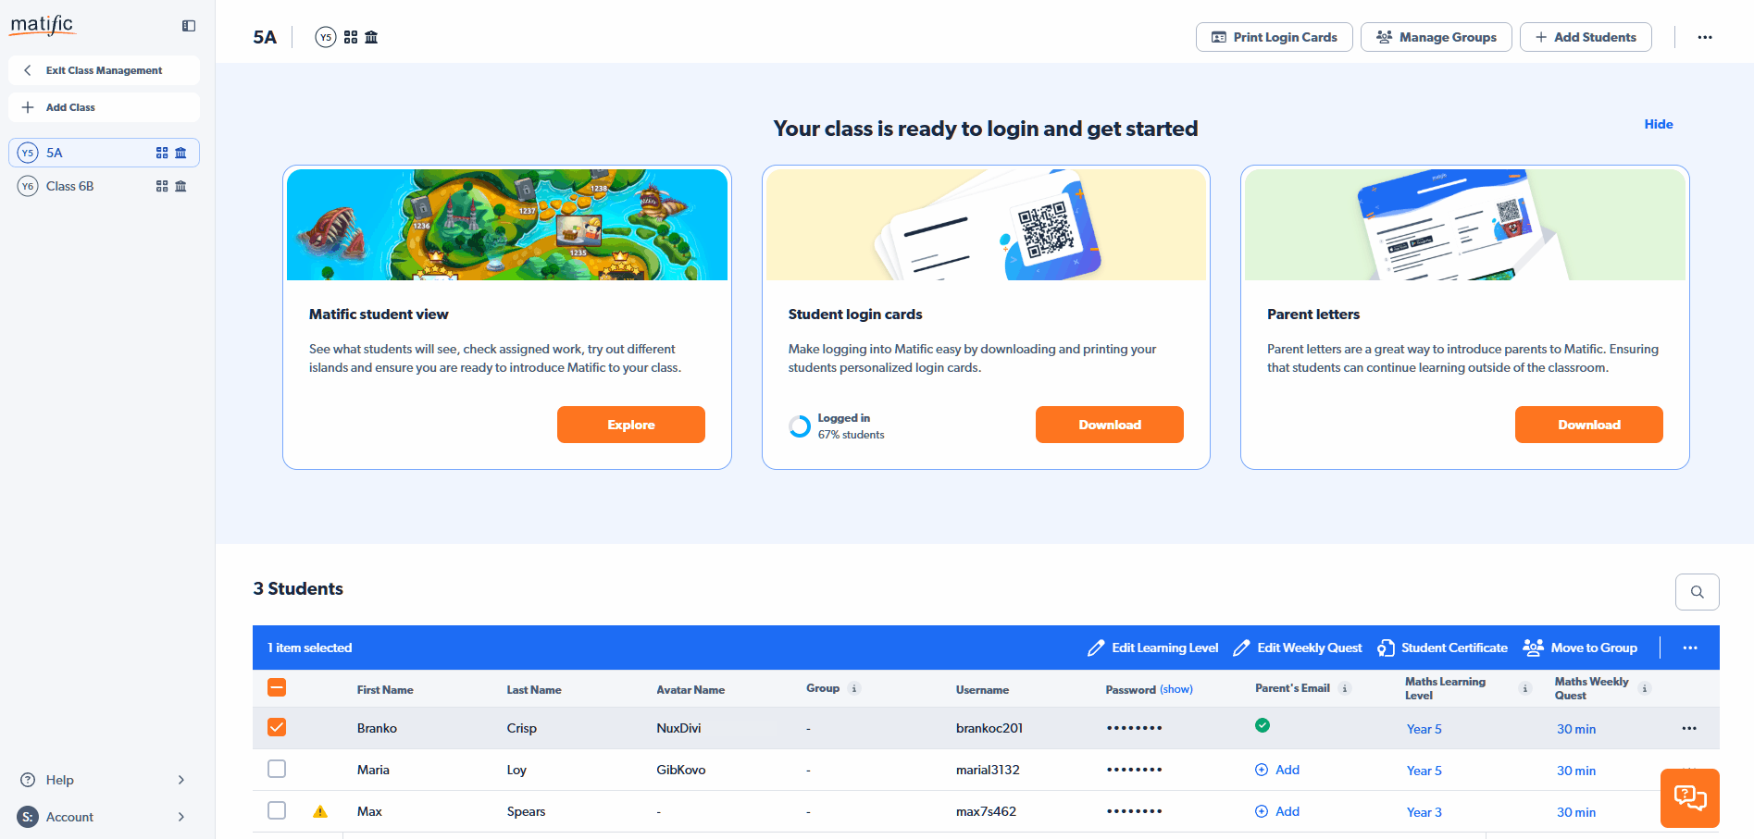1754x839 pixels.
Task: Click the Student login cards QR thumbnail
Action: click(x=986, y=225)
